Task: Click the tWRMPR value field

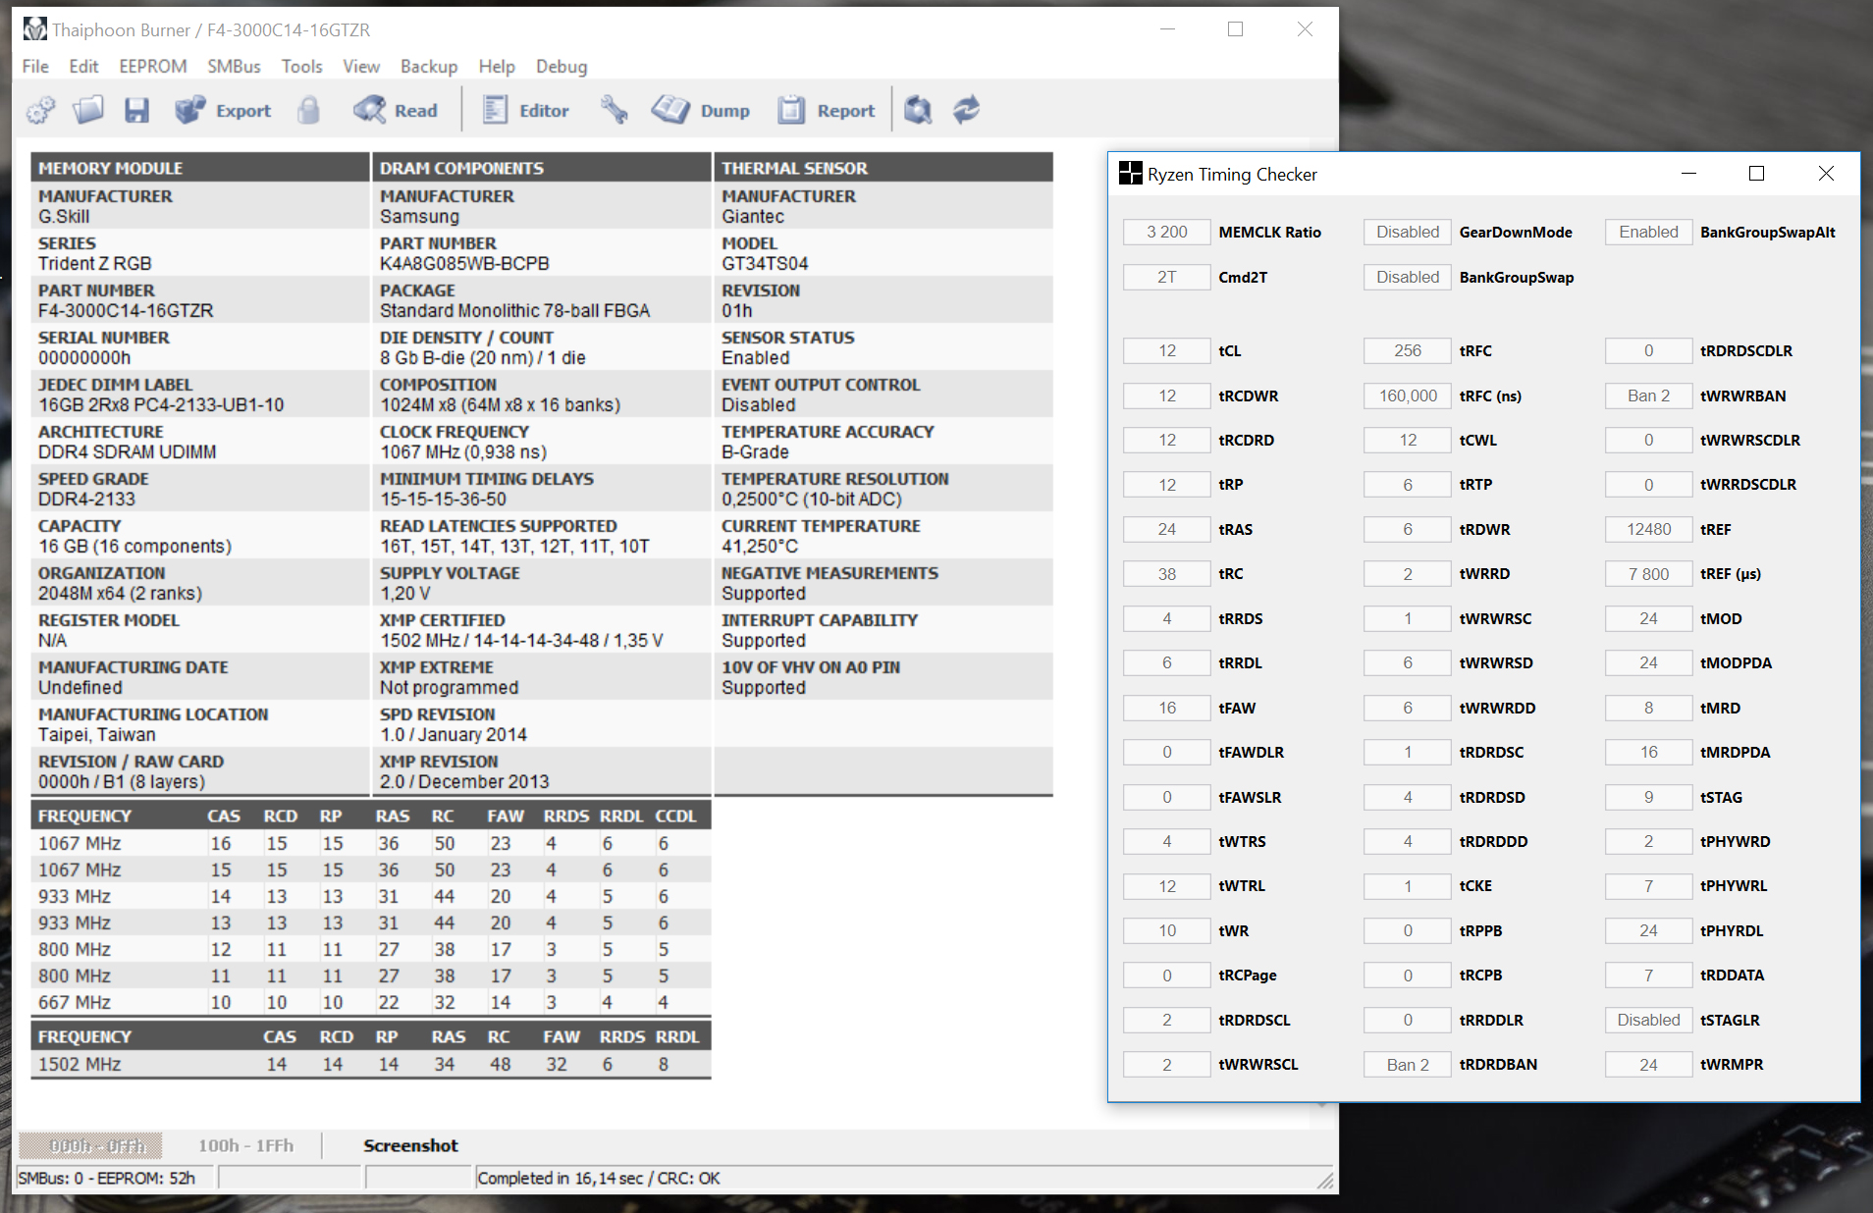Action: tap(1648, 1065)
